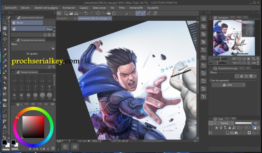Duplicate sub tool with copy icon
262x153 pixels.
point(49,35)
